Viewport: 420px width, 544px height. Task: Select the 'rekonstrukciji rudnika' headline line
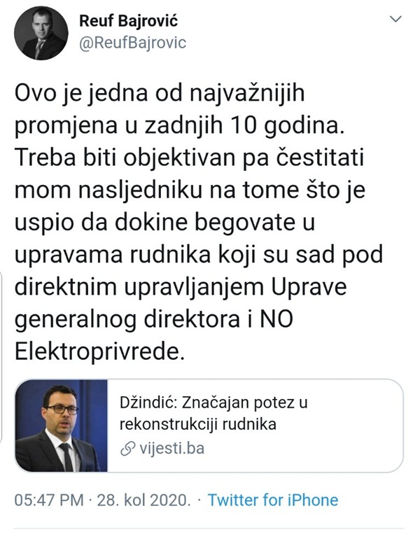click(x=197, y=425)
